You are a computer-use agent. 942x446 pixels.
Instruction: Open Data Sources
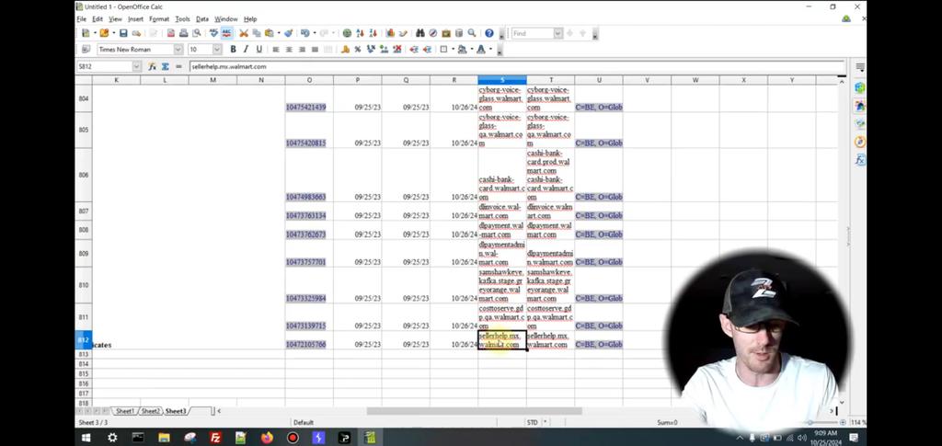coord(459,34)
